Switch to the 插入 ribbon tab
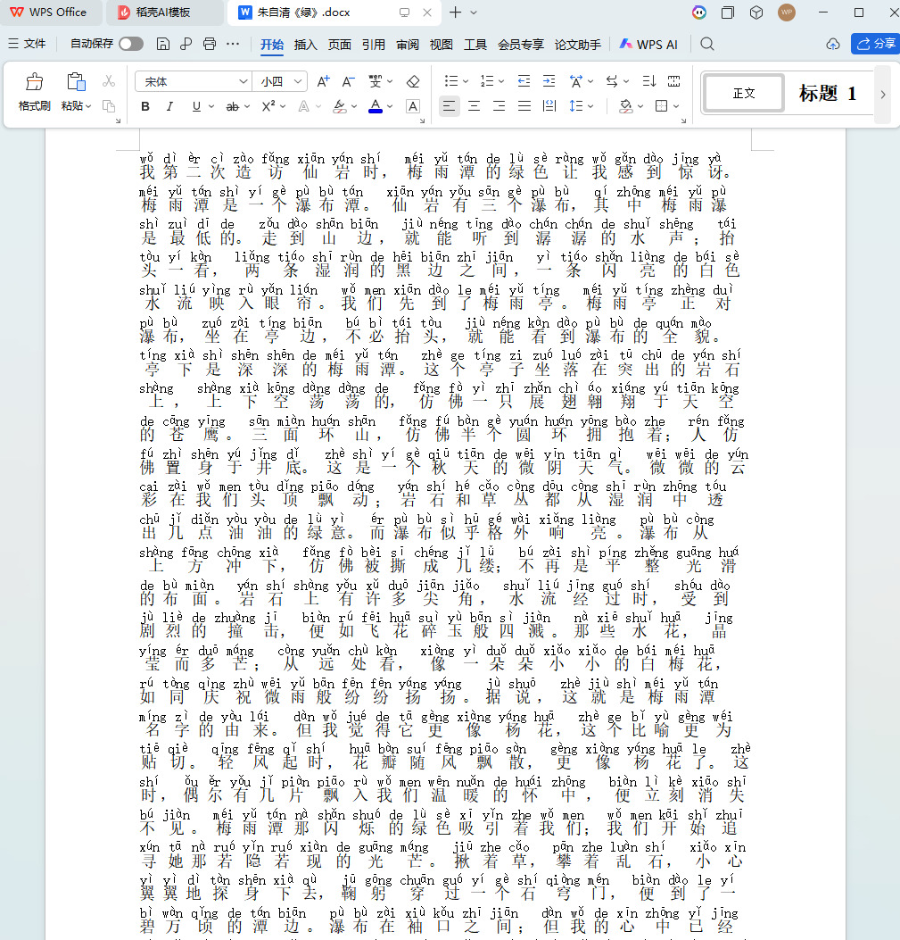 (306, 45)
